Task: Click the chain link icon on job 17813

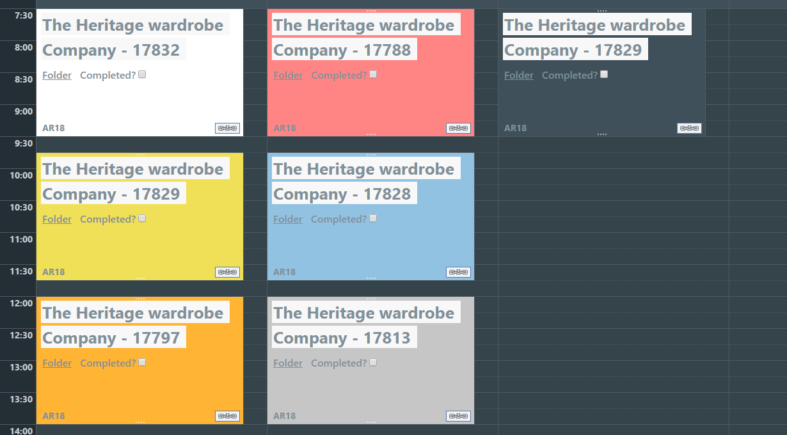Action: 458,416
